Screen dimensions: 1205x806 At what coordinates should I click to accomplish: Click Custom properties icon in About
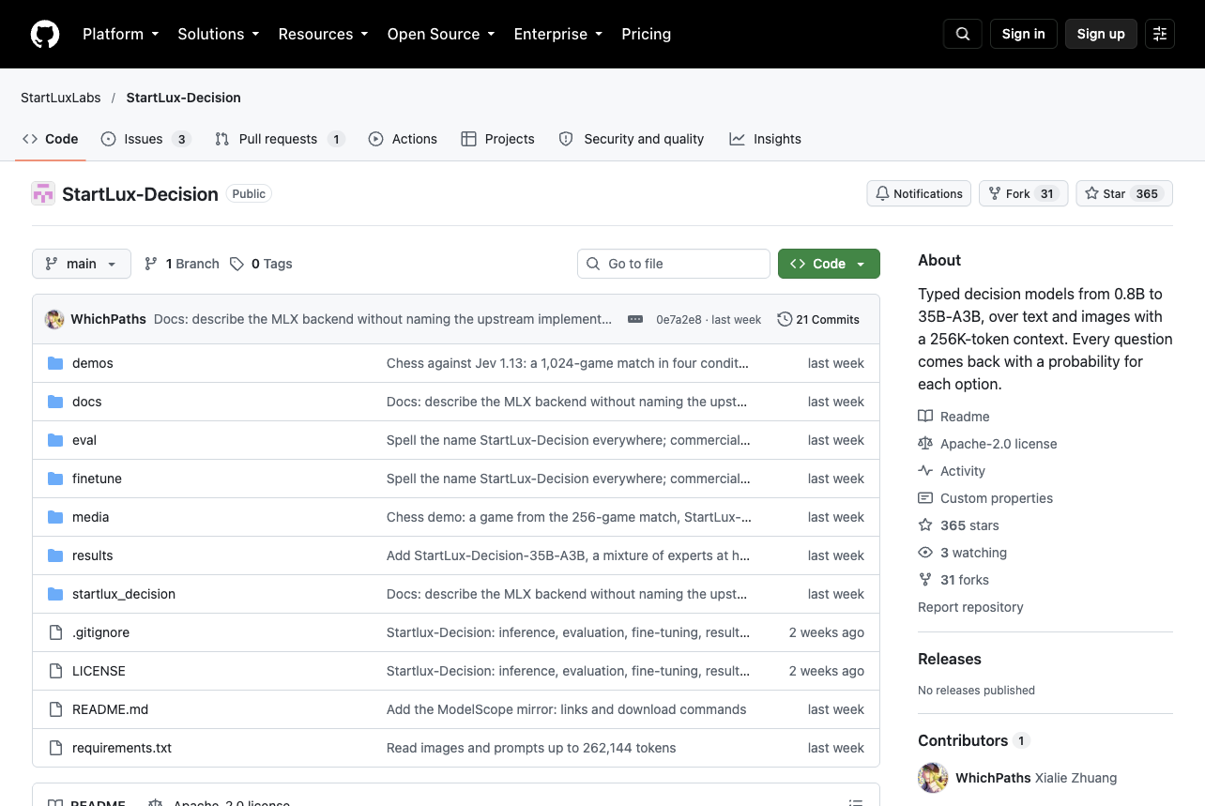tap(925, 498)
